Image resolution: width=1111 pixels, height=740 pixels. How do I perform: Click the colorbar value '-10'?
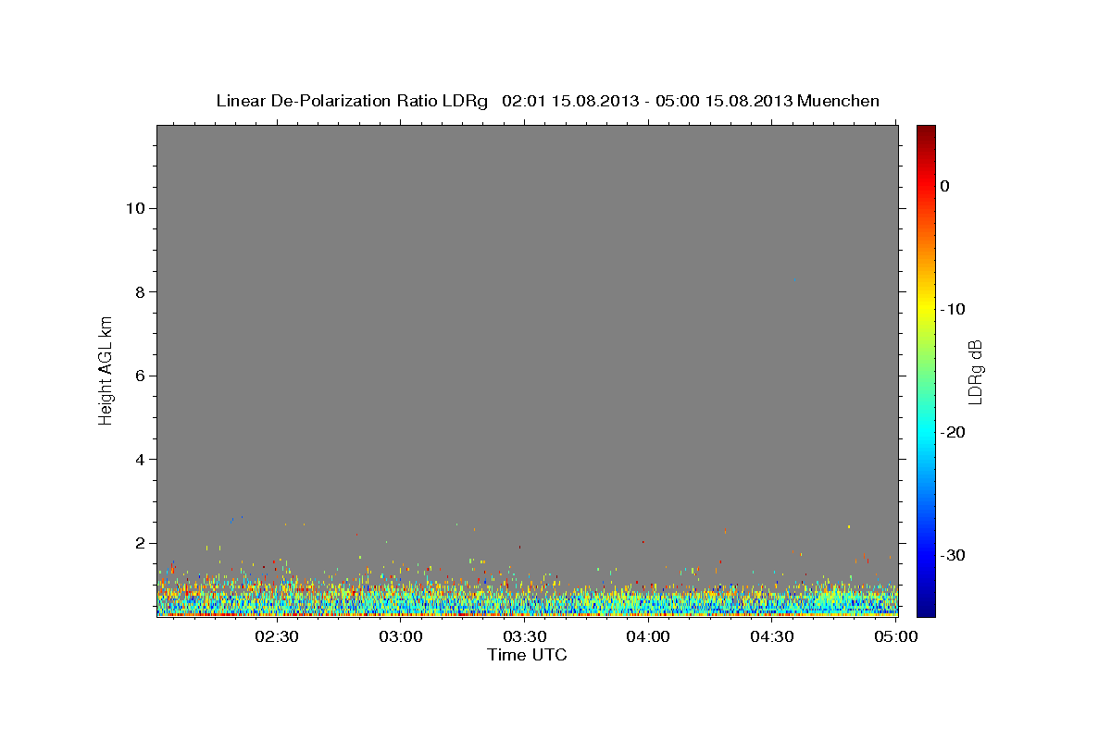point(954,309)
